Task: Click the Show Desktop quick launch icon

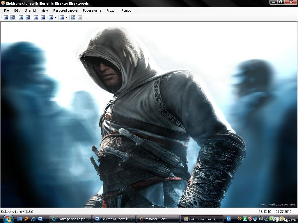Action: [19, 219]
